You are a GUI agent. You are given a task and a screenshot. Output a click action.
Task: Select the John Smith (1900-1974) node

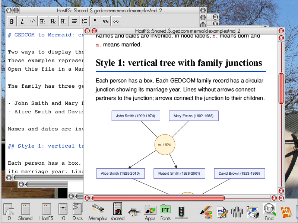(x=136, y=116)
